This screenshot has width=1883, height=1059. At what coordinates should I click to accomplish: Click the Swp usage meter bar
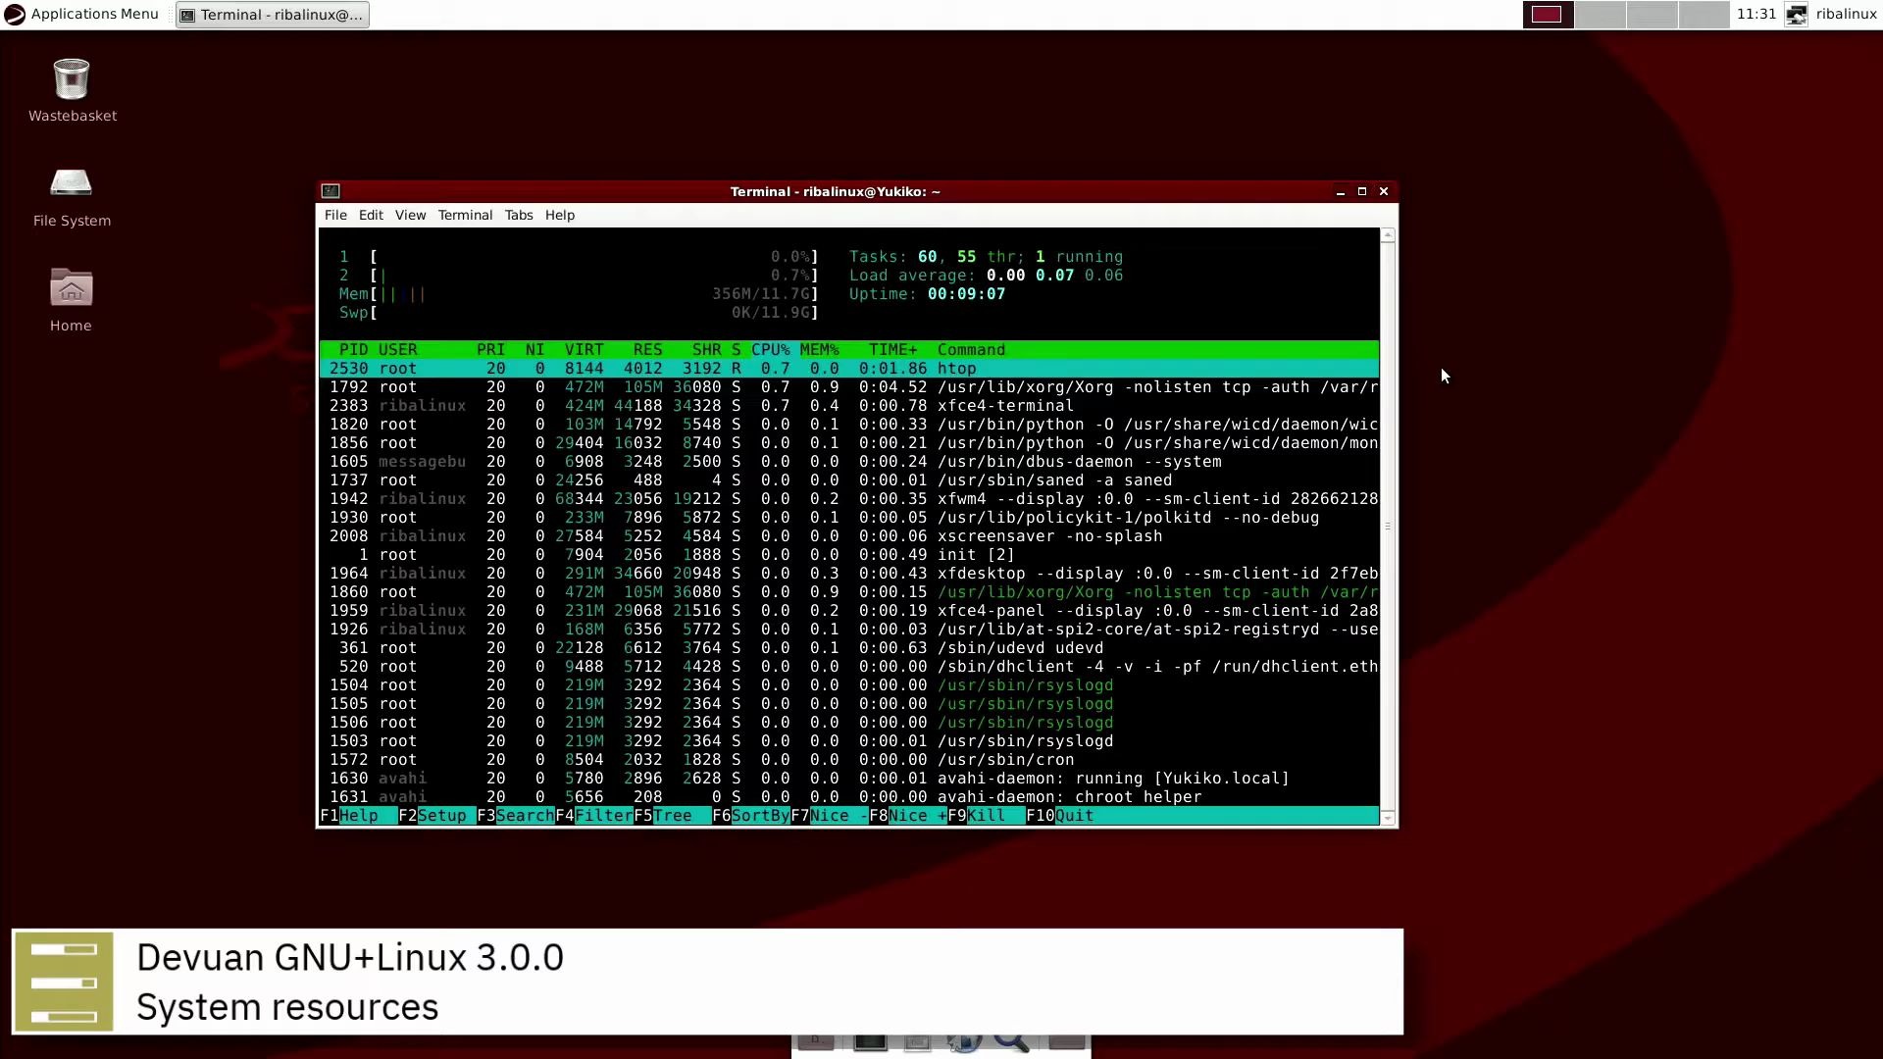(579, 313)
